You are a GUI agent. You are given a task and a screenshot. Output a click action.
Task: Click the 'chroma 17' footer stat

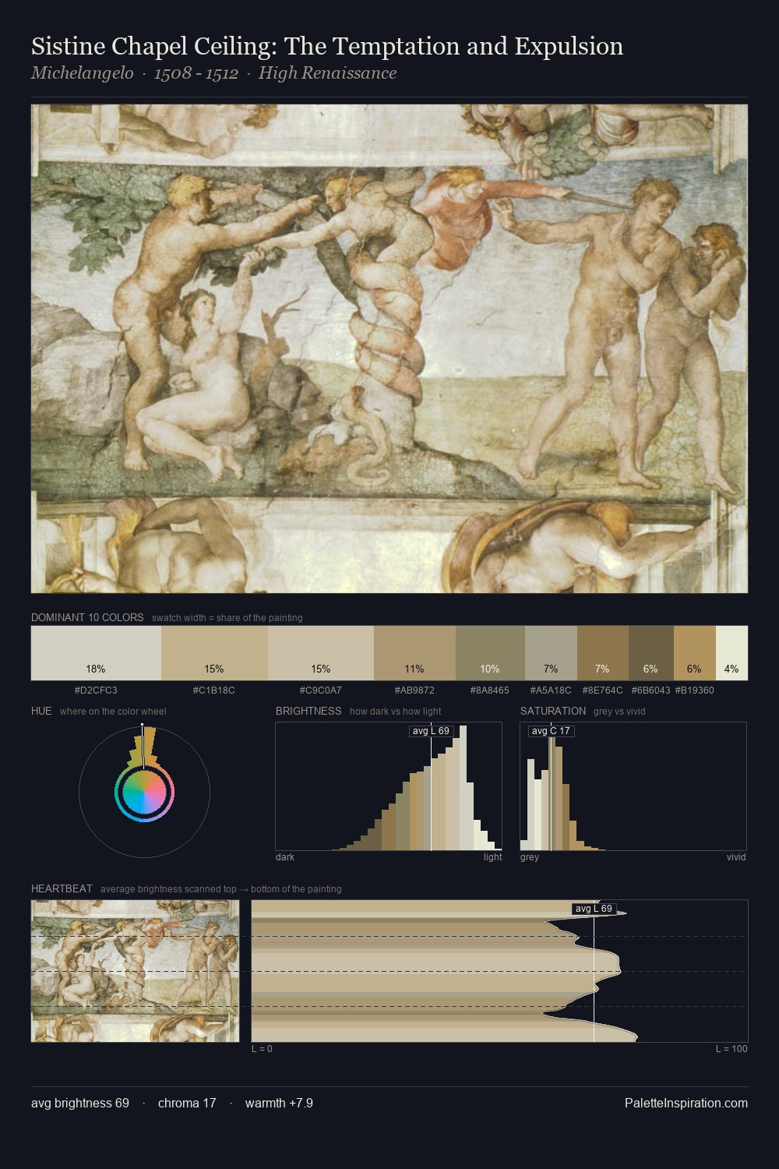point(187,1103)
